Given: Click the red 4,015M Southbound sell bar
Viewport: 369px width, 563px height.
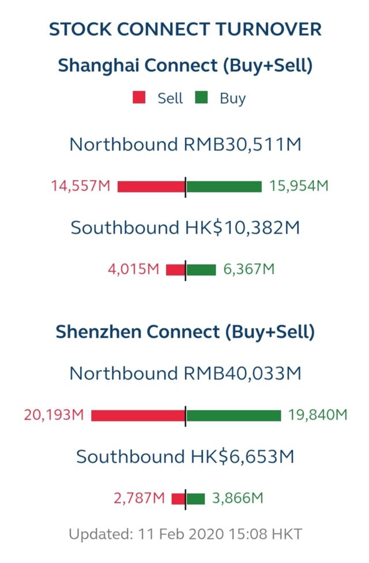Looking at the screenshot, I should point(175,270).
